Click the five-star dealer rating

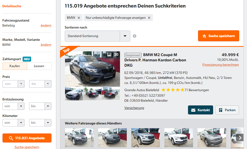[x=172, y=90]
